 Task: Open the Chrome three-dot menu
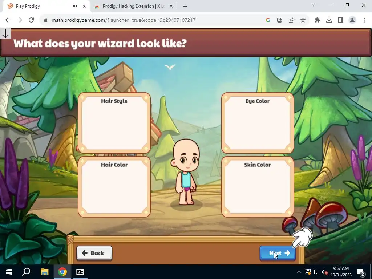pos(364,20)
